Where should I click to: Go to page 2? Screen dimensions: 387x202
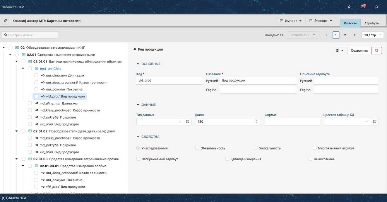(345, 35)
